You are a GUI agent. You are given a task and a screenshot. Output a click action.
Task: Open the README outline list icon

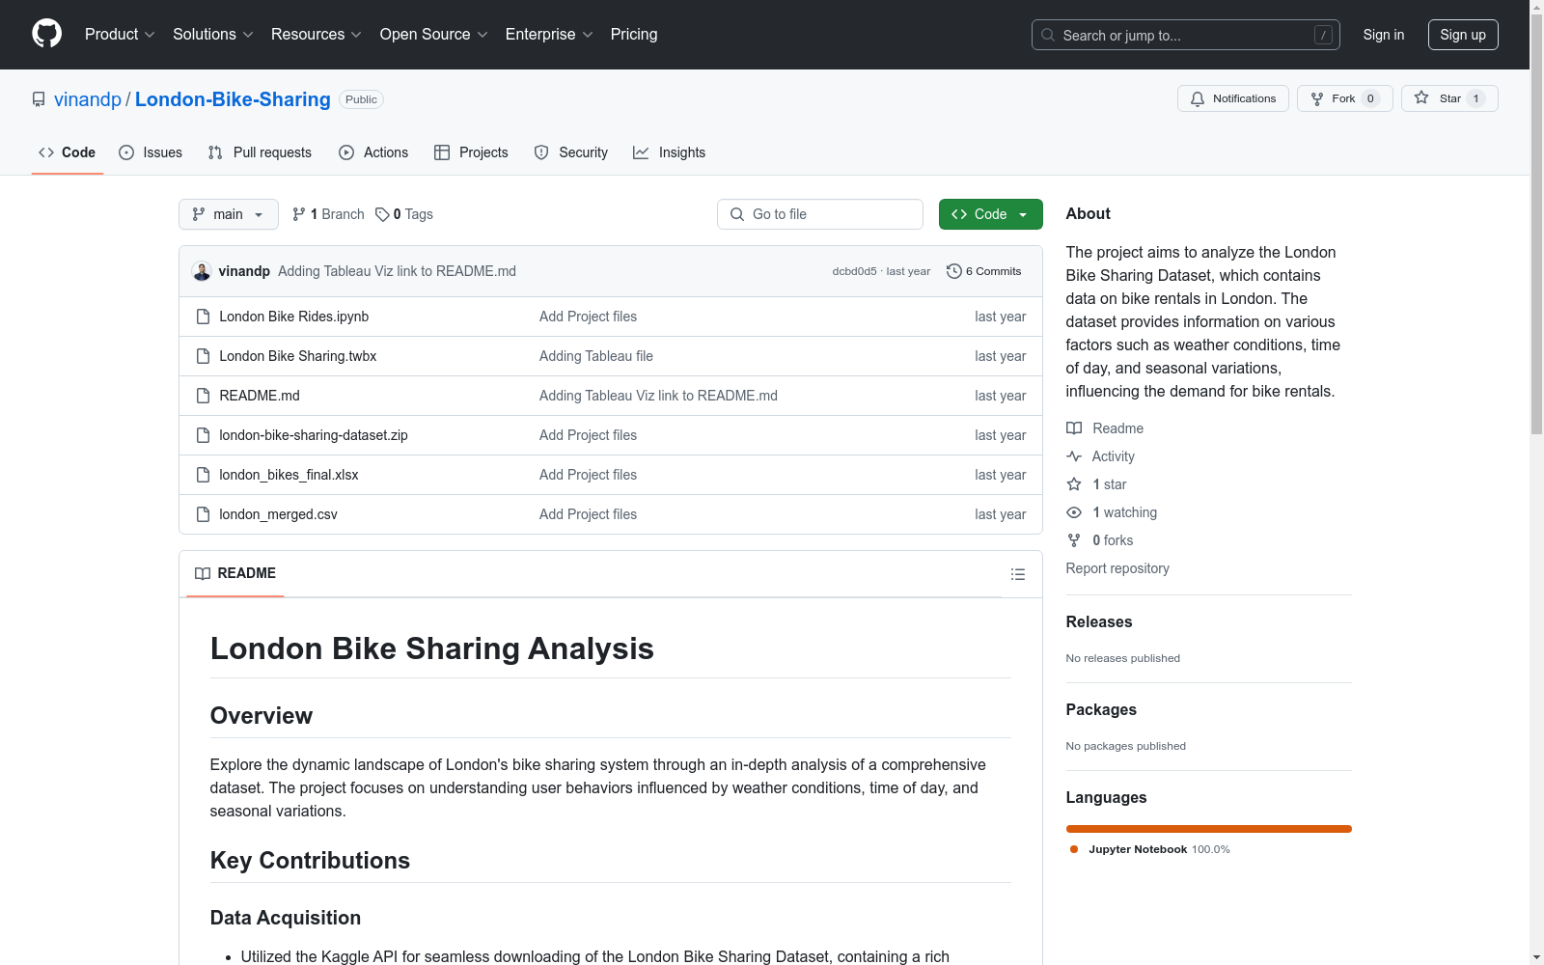pos(1018,573)
